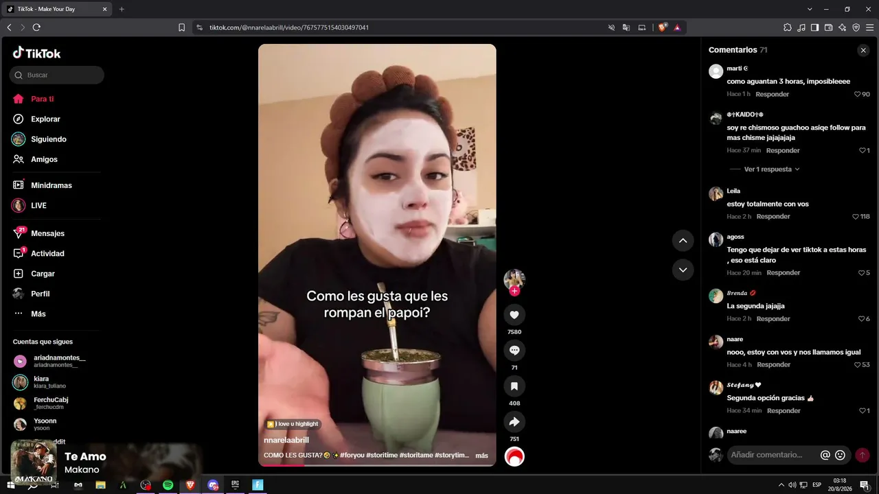The width and height of the screenshot is (879, 494).
Task: Expand the video description with 'más'
Action: tap(481, 456)
